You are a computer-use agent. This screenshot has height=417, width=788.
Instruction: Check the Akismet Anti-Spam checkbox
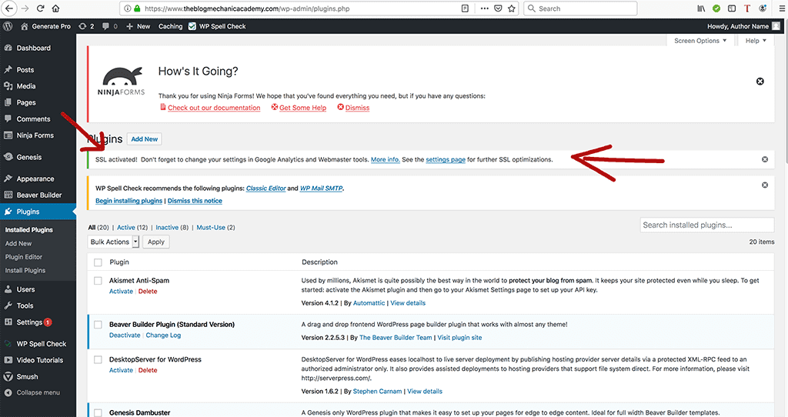(98, 281)
